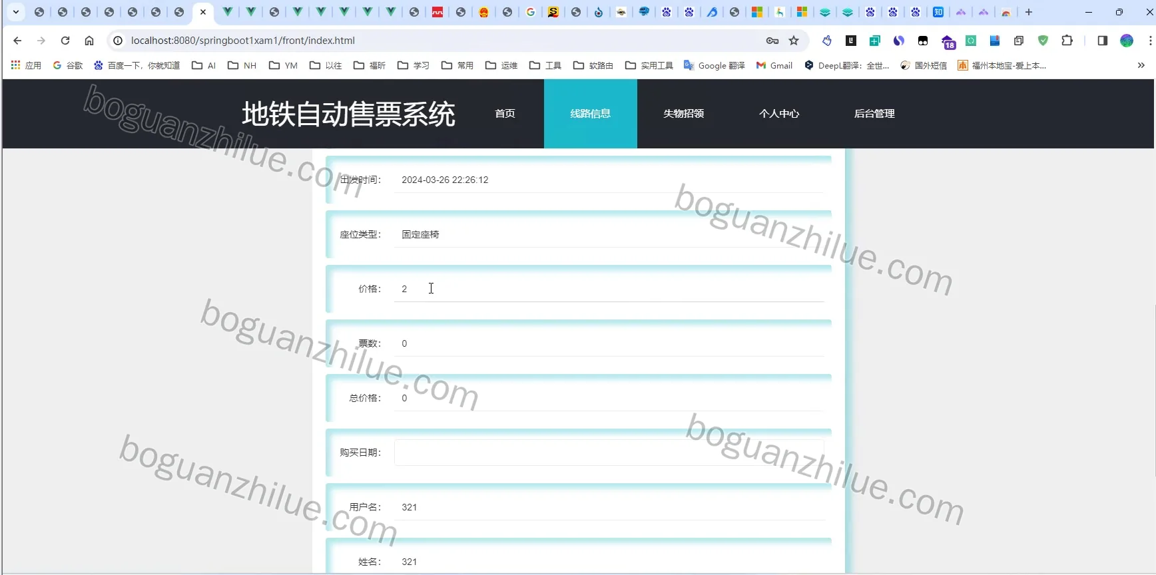
Task: Focus the 票数 ticket count field
Action: point(609,343)
